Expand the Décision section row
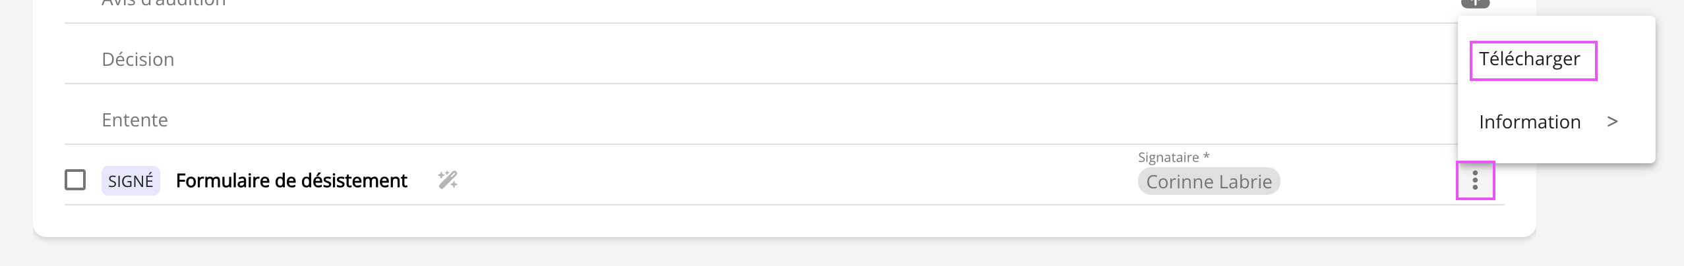 (x=138, y=60)
